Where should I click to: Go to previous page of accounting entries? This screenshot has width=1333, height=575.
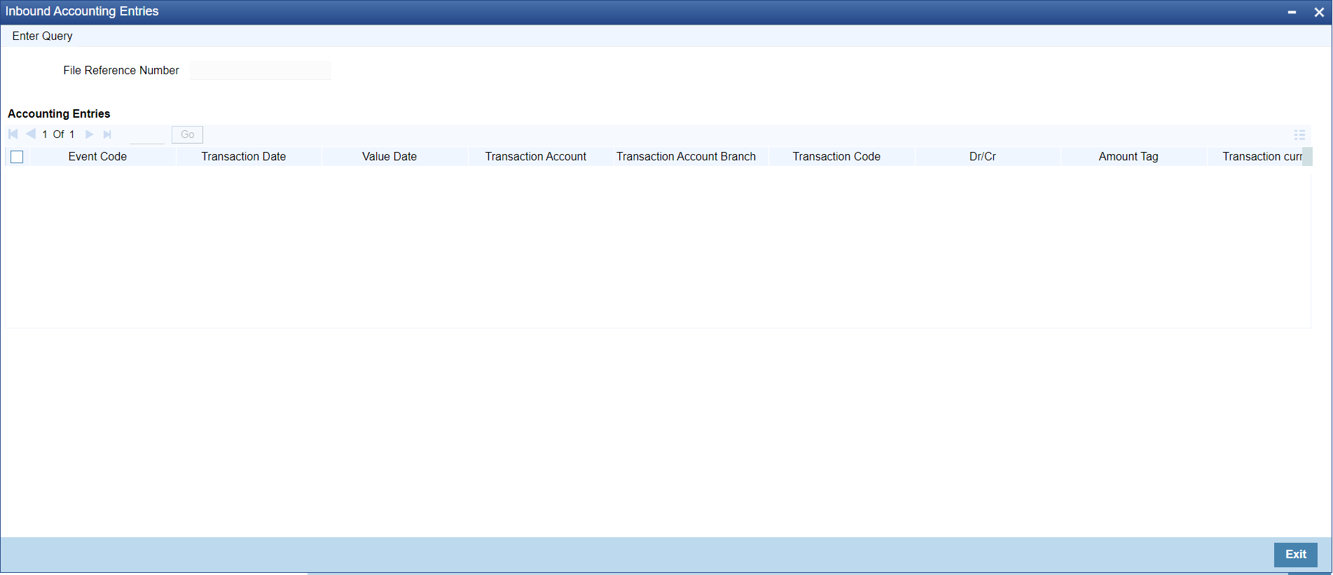(x=30, y=134)
